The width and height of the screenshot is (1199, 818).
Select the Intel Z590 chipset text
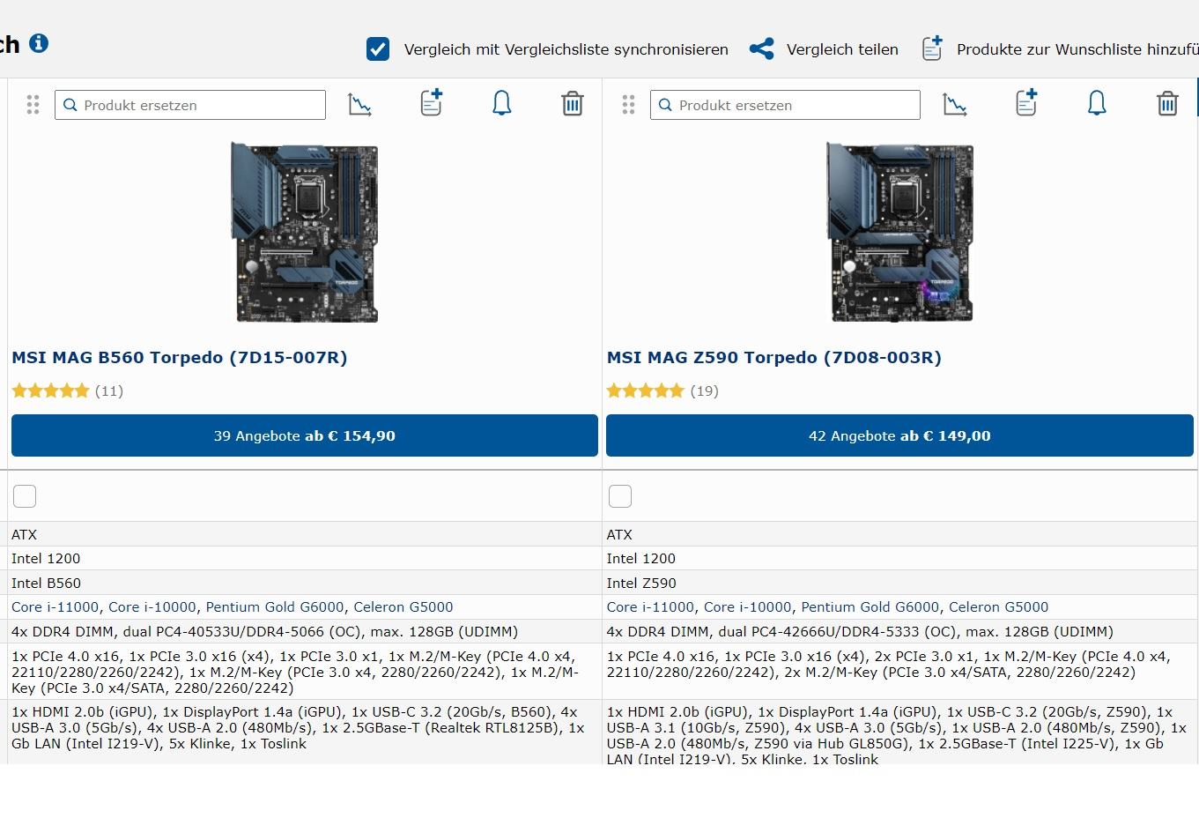tap(641, 583)
